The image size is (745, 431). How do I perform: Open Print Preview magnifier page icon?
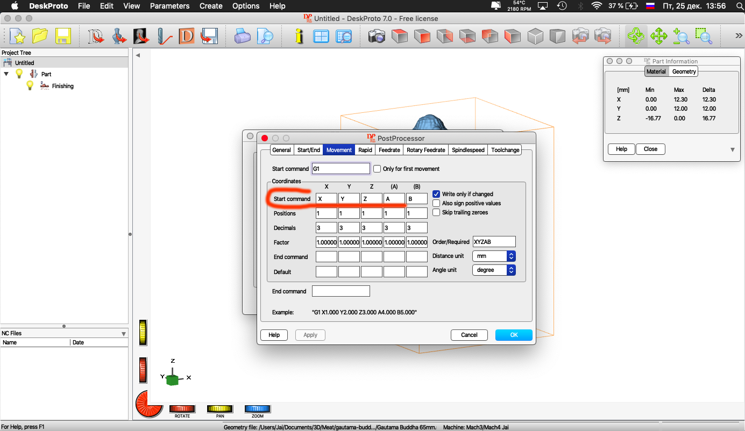265,37
